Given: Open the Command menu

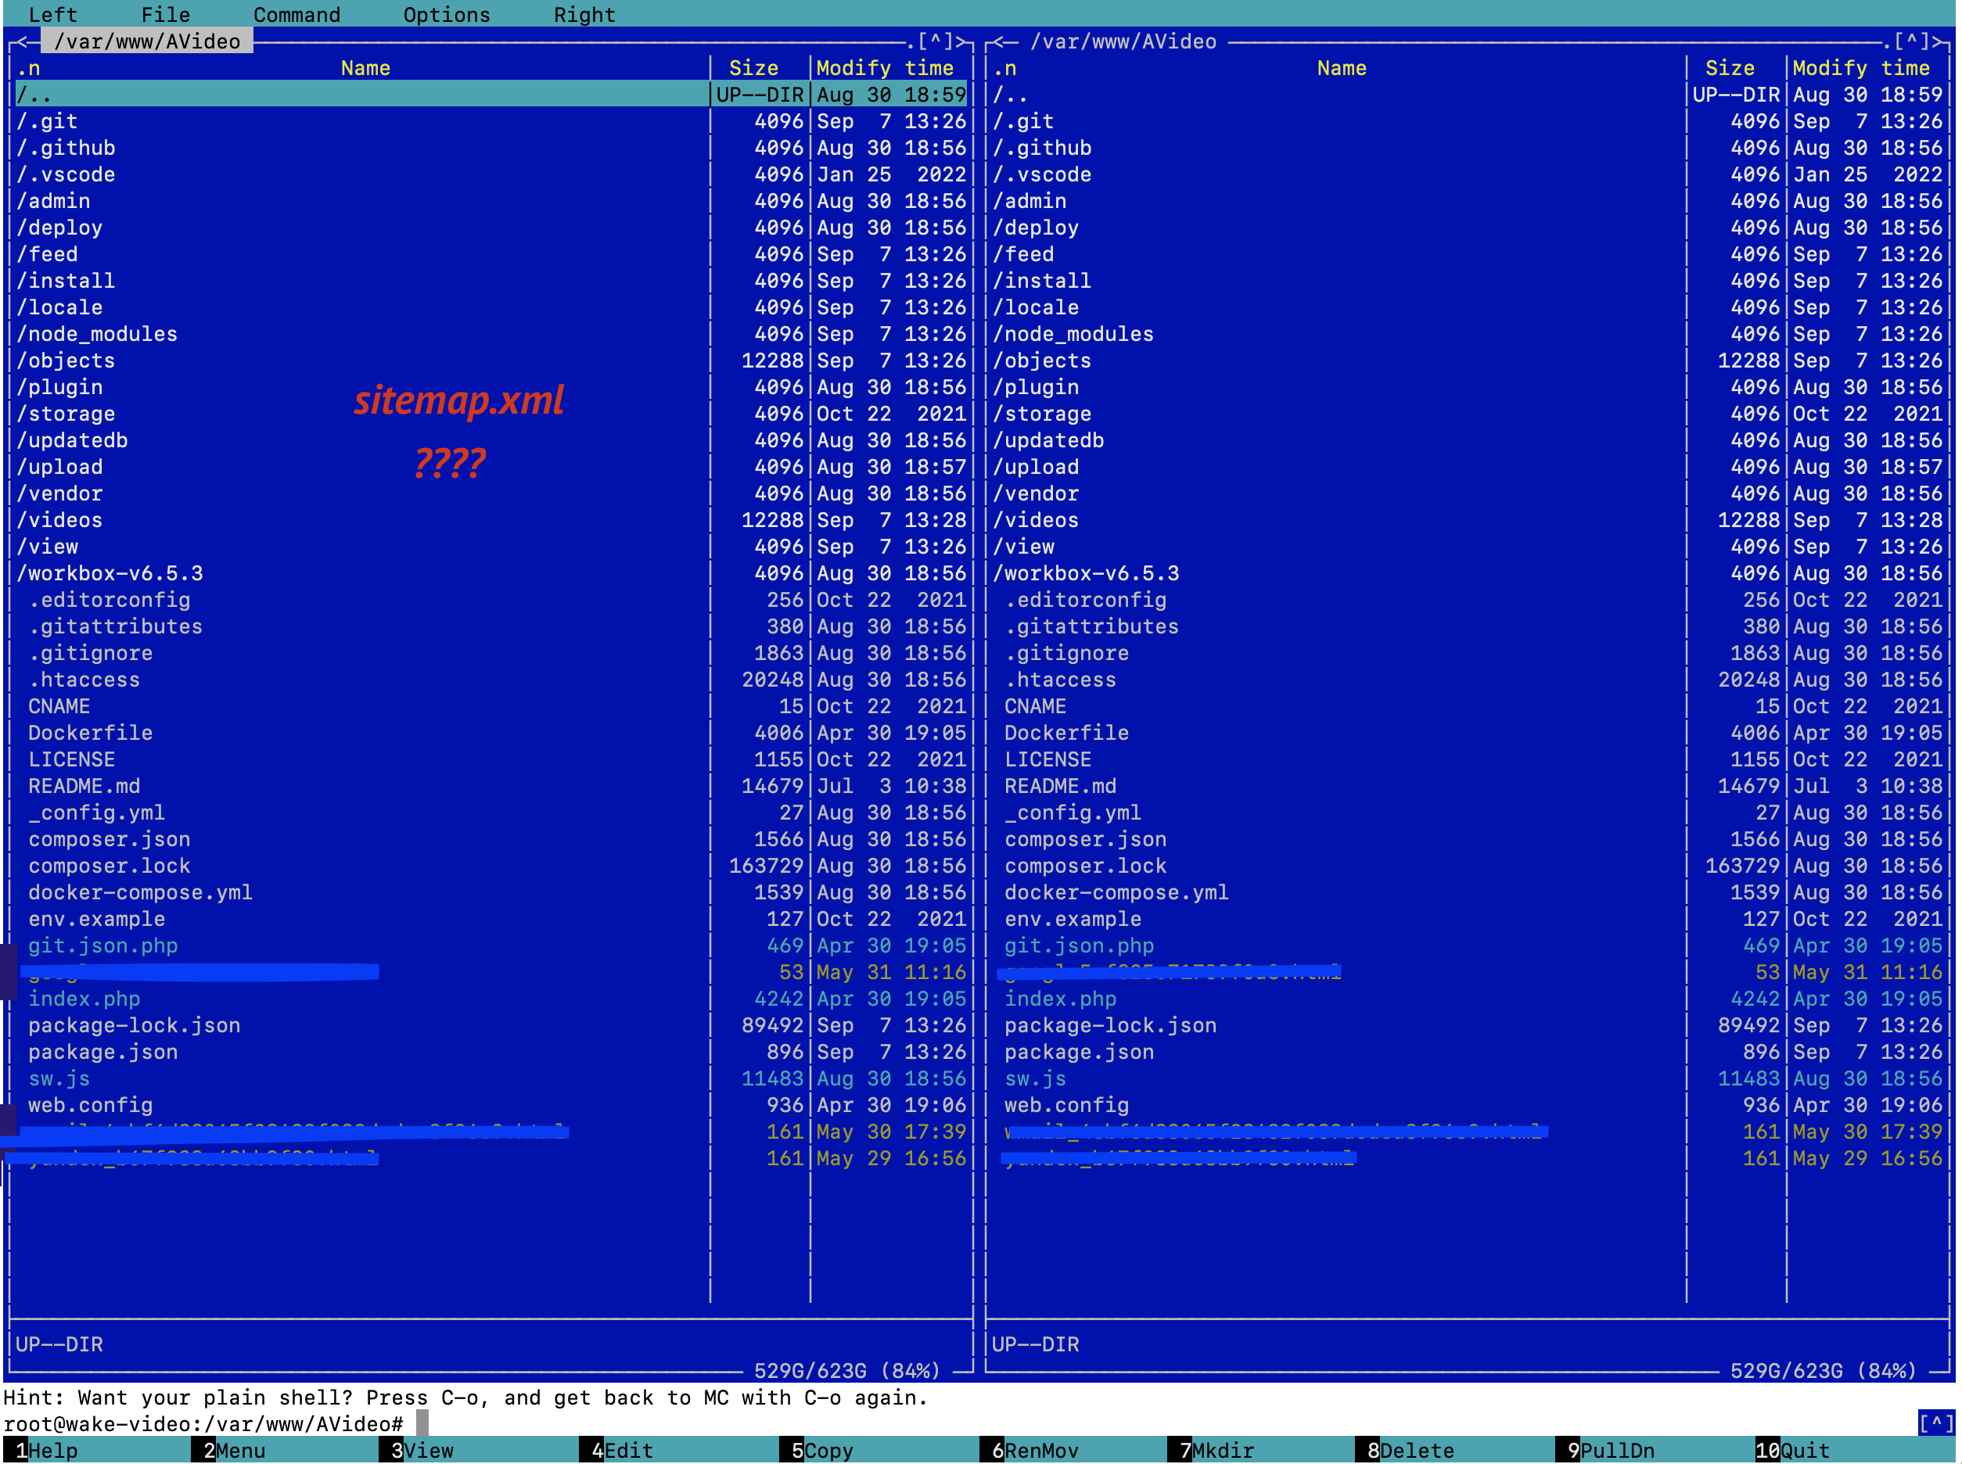Looking at the screenshot, I should (x=297, y=14).
